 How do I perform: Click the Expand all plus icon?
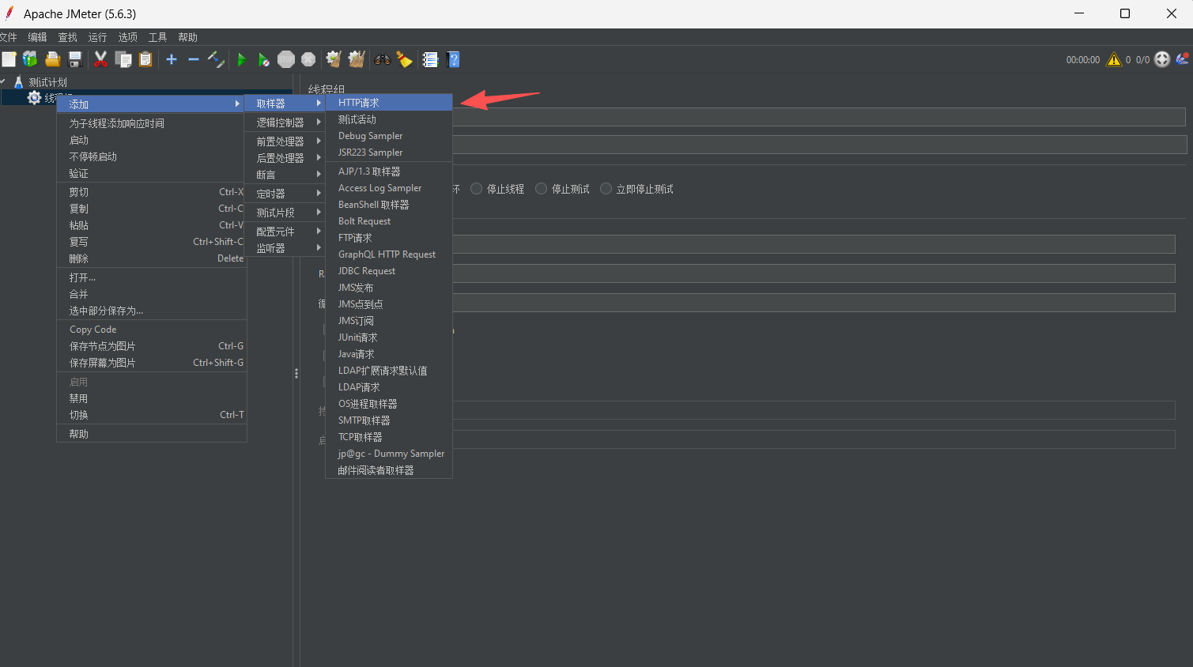(x=172, y=59)
